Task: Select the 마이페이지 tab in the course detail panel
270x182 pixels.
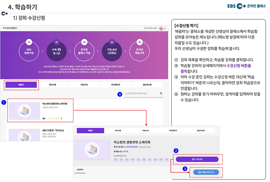Action: pyautogui.click(x=173, y=131)
